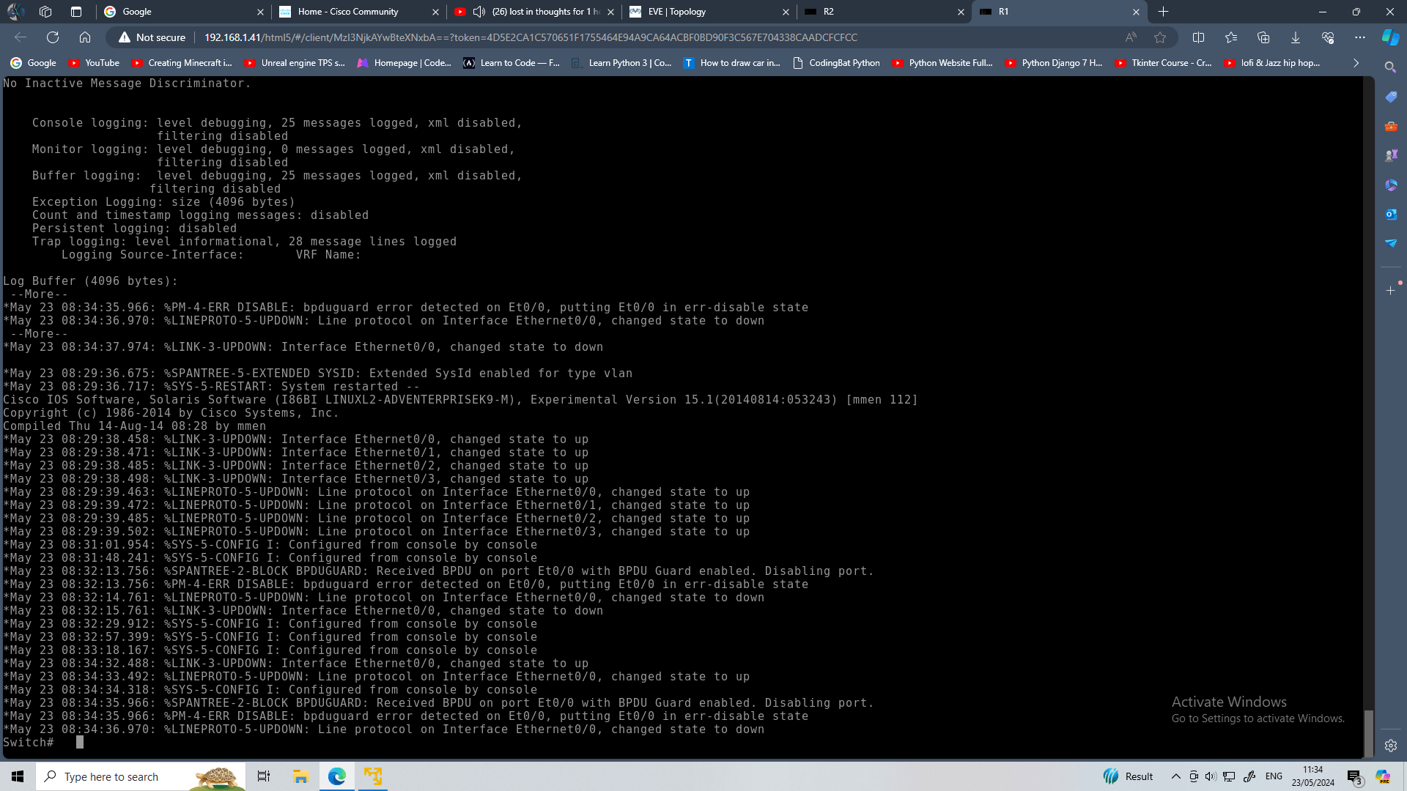
Task: Start read aloud from the address bar
Action: [x=1131, y=37]
